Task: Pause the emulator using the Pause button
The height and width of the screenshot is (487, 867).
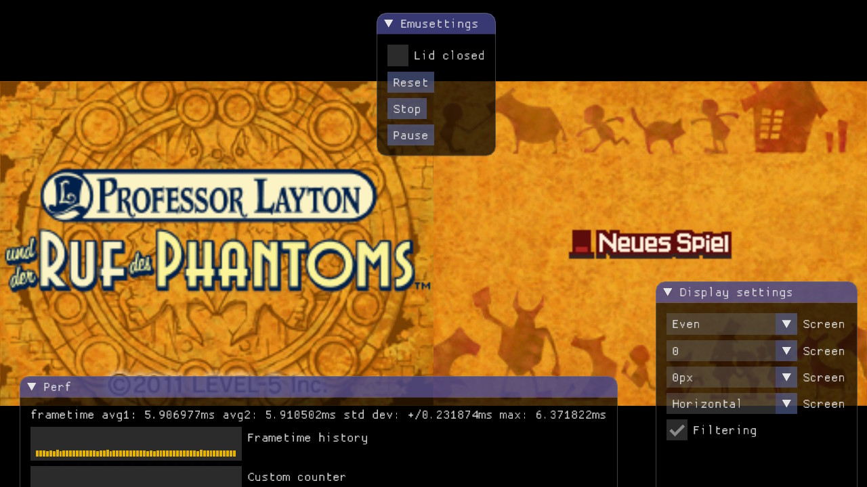Action: click(410, 135)
